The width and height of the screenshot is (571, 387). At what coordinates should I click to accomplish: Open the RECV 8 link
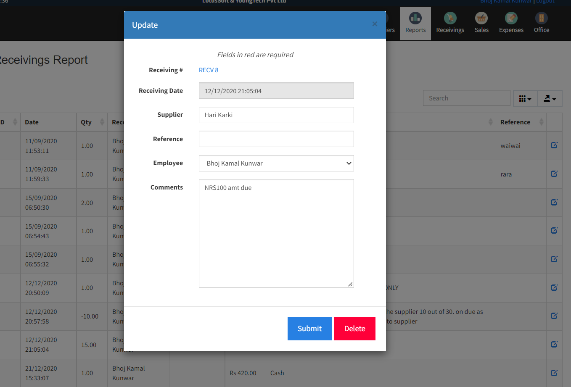point(208,70)
